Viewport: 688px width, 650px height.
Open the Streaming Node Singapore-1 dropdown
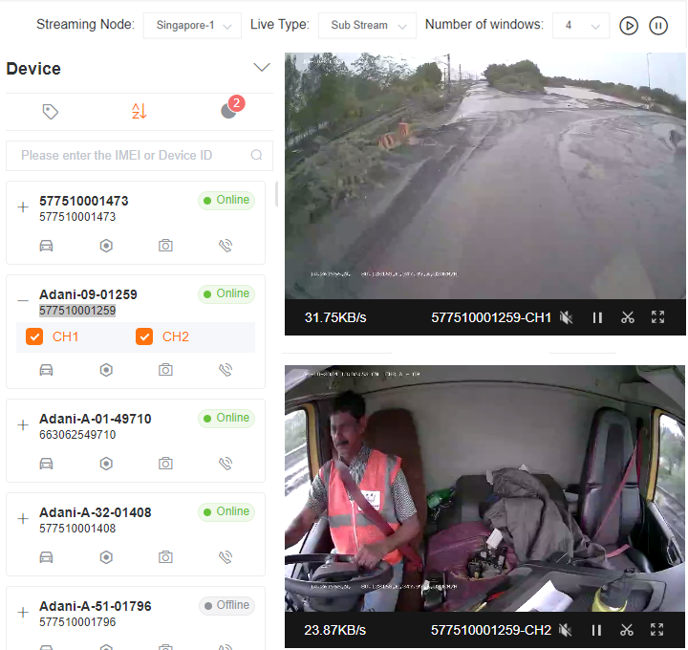tap(192, 26)
